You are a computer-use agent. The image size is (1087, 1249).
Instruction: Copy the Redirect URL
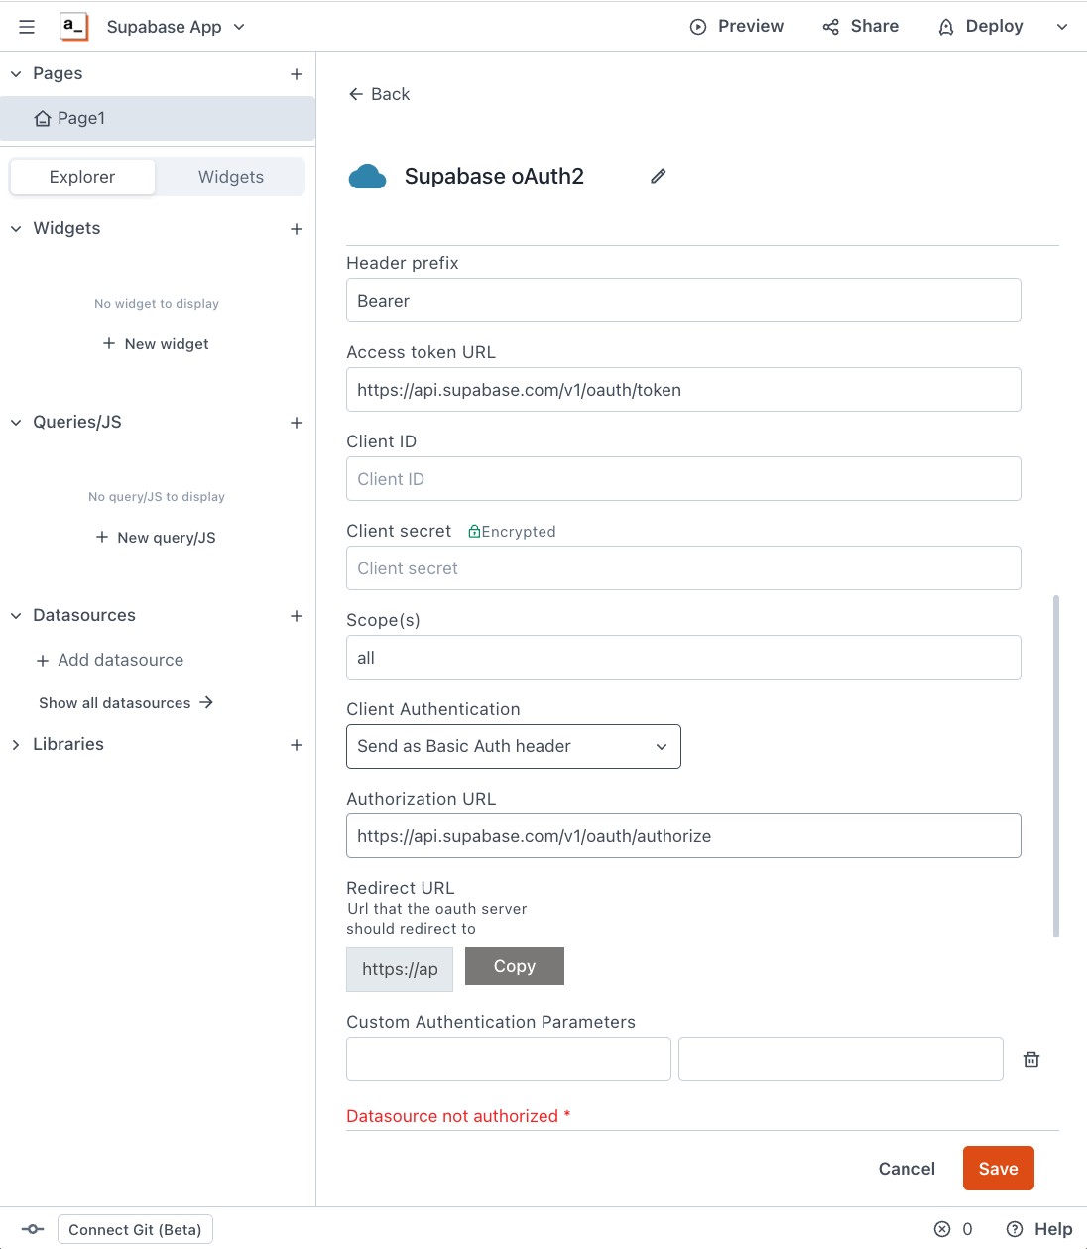(514, 965)
